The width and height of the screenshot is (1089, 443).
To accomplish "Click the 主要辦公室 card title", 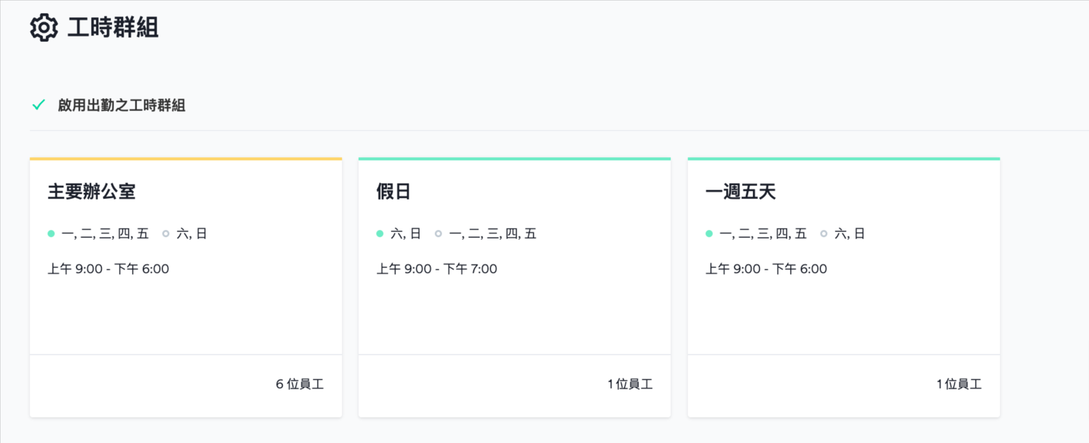I will click(92, 191).
